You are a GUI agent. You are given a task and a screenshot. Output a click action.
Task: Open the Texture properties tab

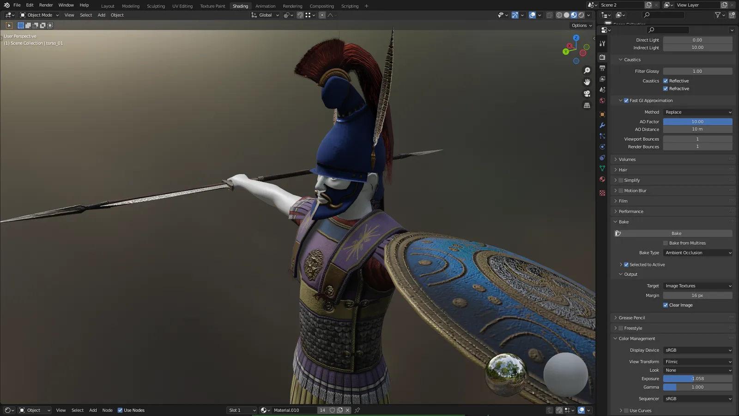tap(602, 193)
